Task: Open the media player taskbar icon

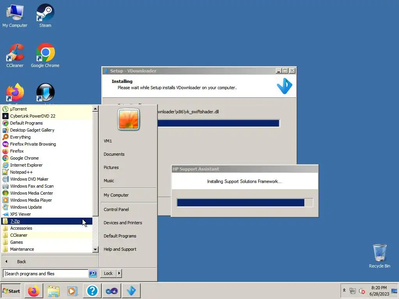Action: [72, 291]
